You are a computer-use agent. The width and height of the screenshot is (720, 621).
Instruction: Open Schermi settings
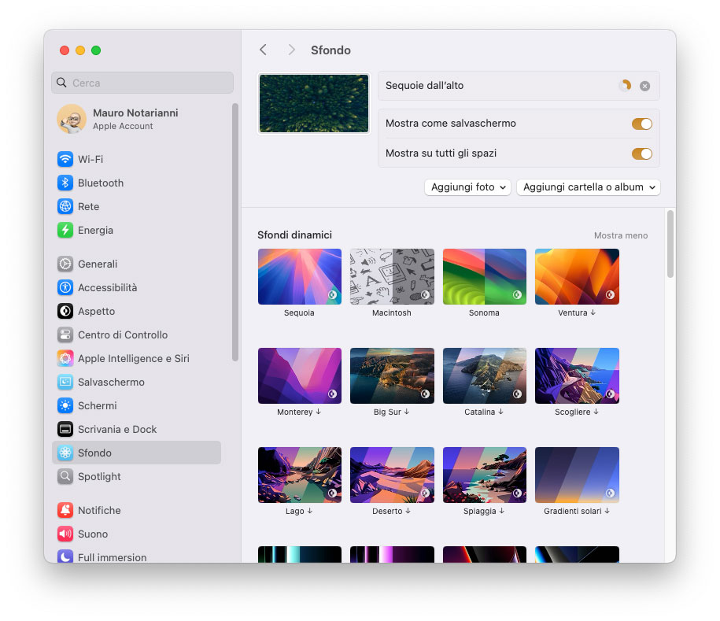point(98,405)
